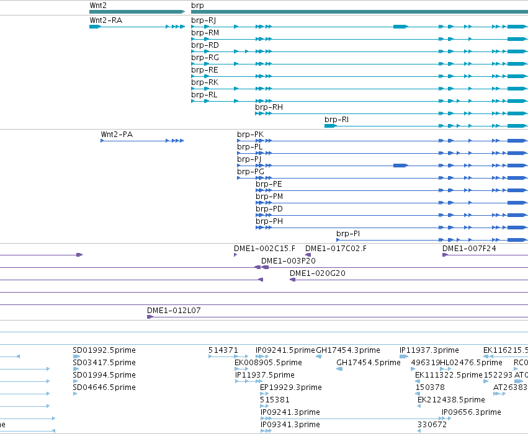
Task: Select the EK008905.5prime EST label
Action: tap(268, 363)
